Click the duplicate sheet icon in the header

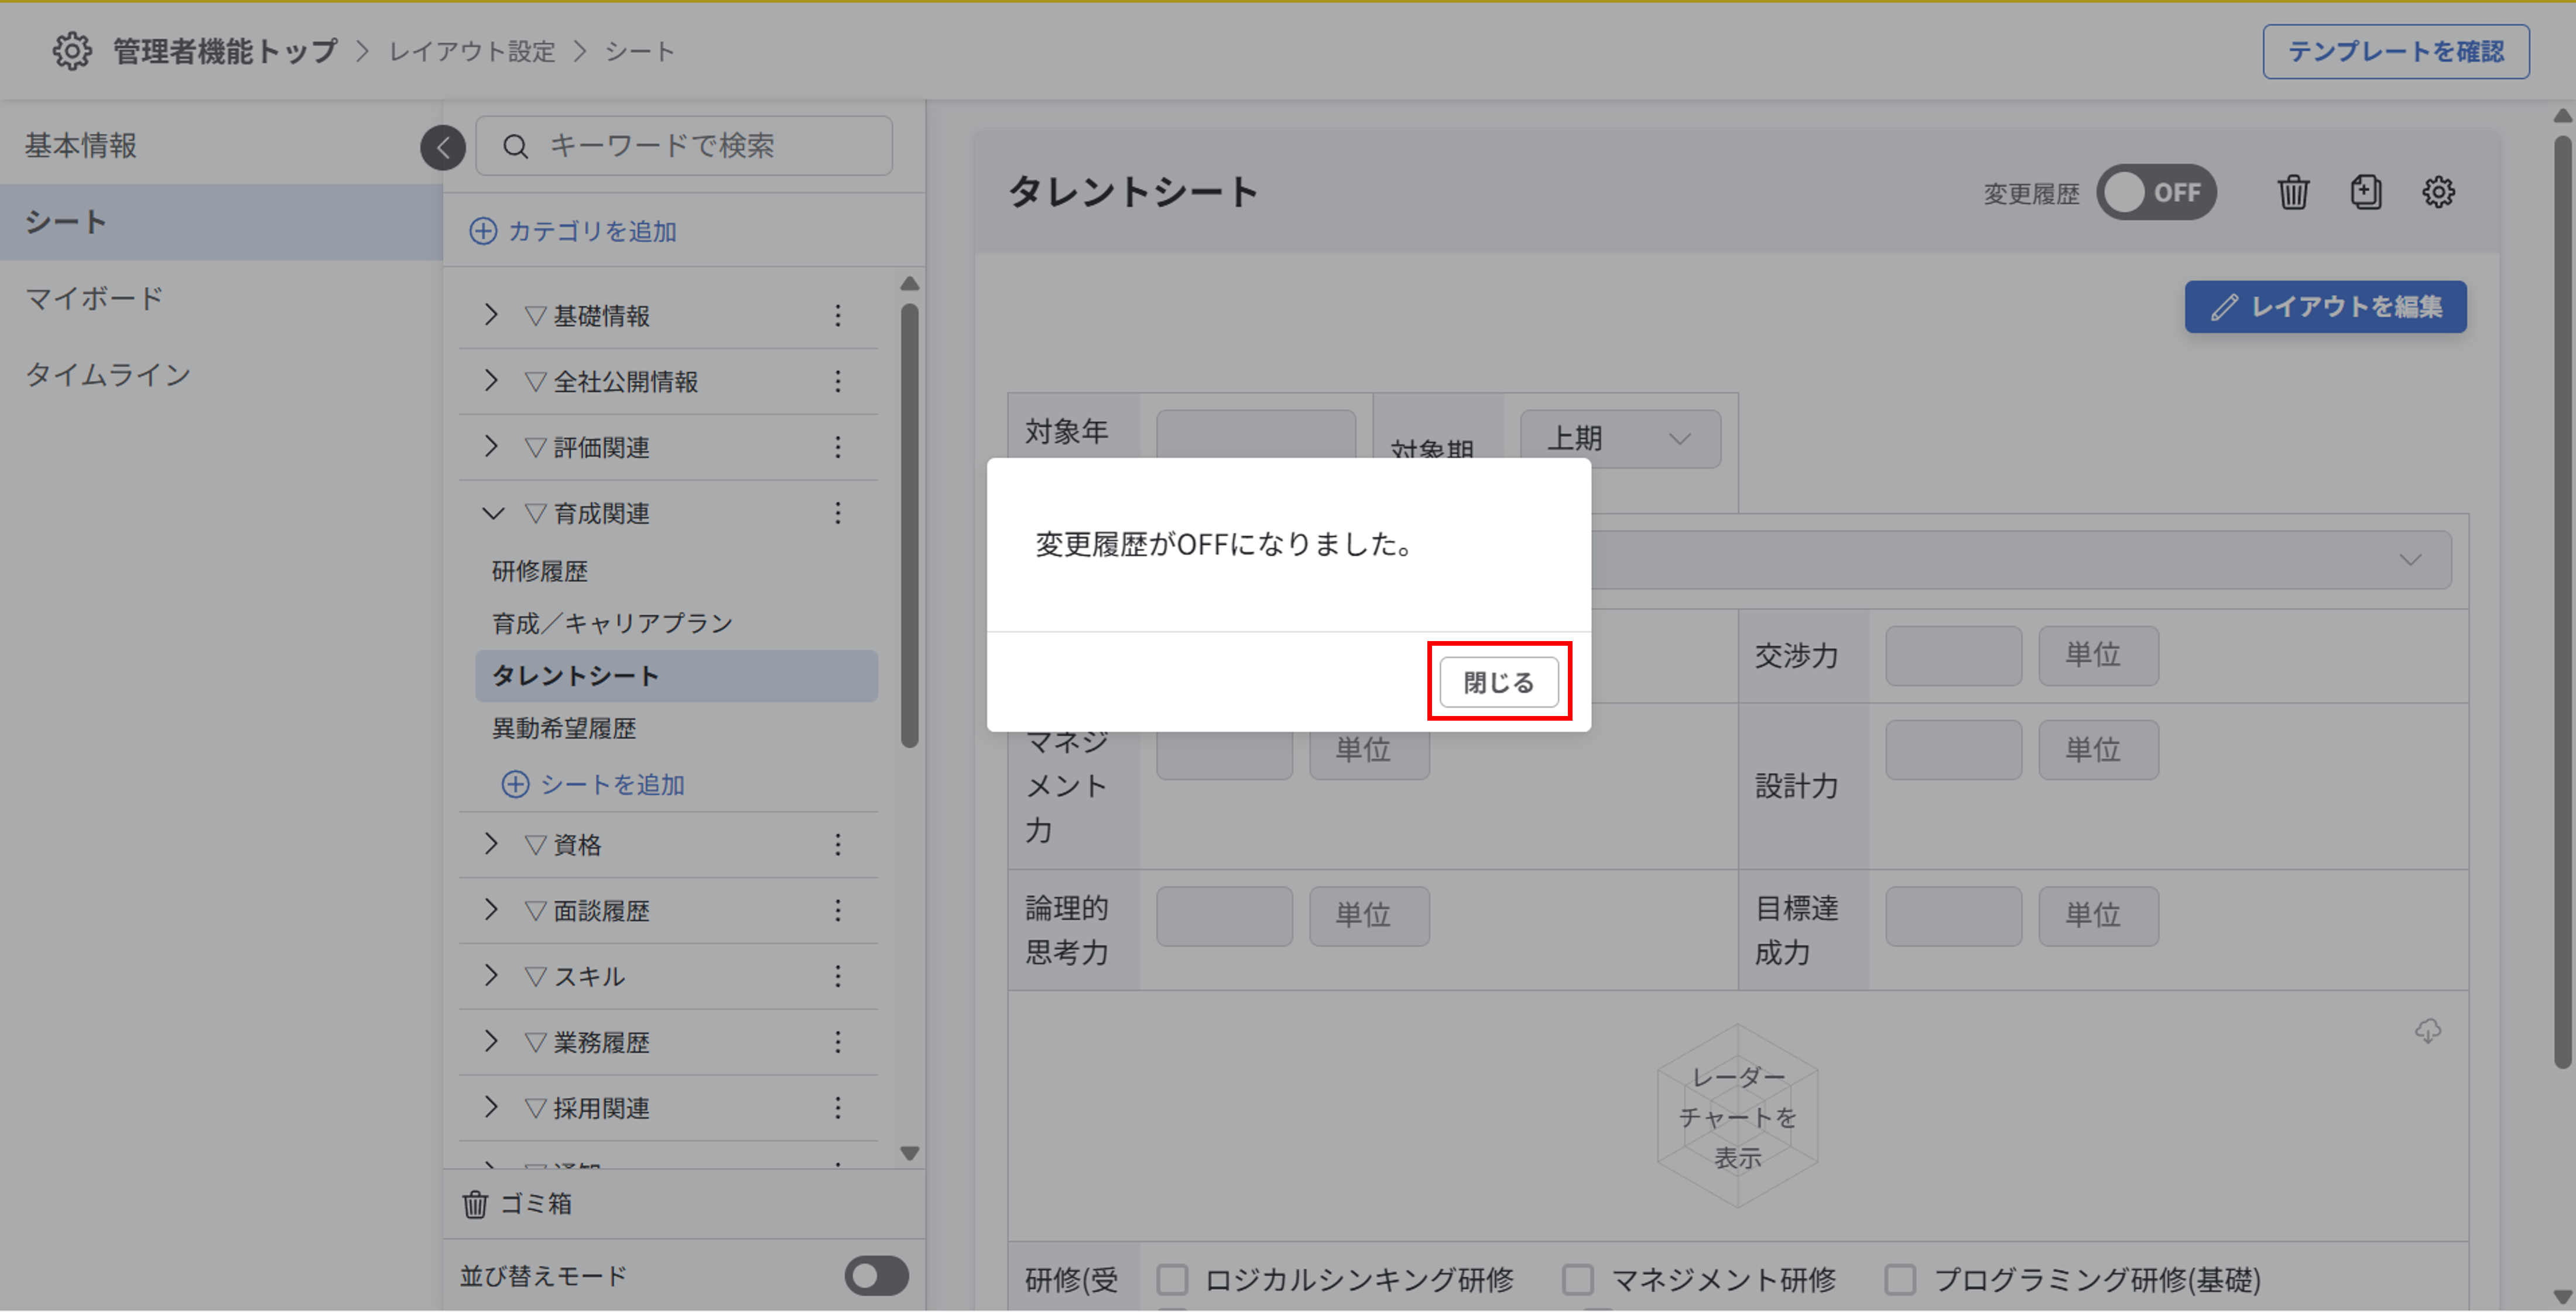[2366, 192]
